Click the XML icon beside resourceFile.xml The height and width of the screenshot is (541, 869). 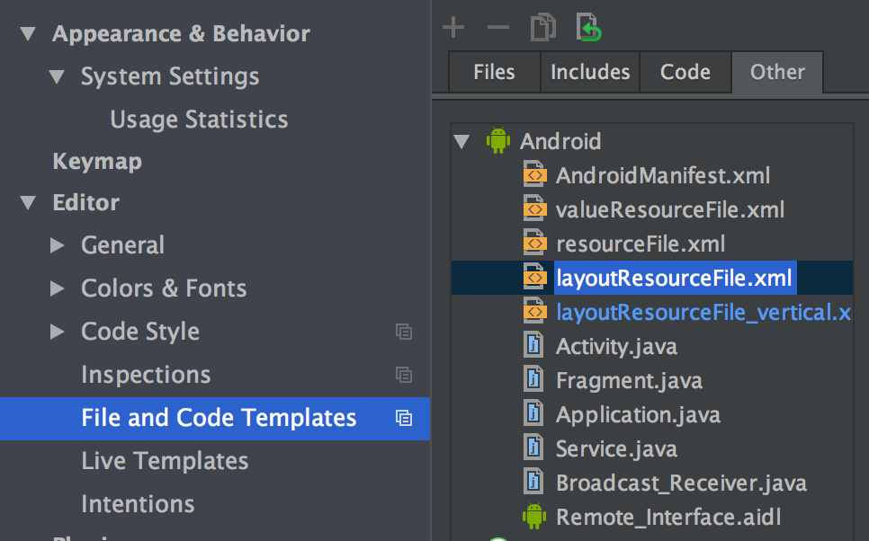pyautogui.click(x=534, y=243)
